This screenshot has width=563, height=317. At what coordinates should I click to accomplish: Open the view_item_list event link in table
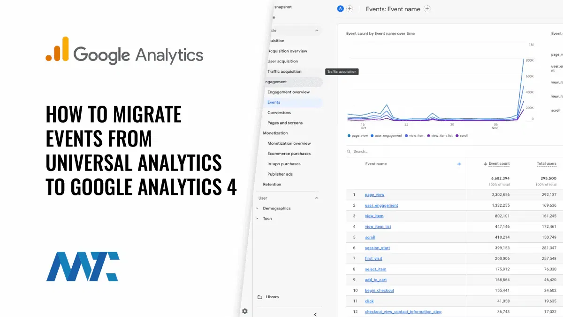click(378, 226)
